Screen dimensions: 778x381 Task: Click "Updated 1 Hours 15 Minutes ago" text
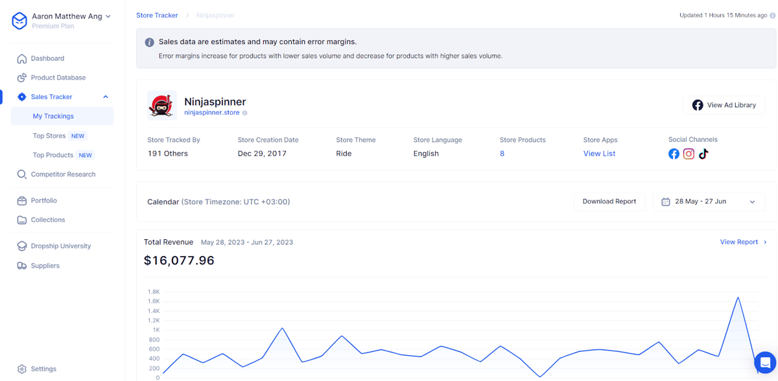pos(723,15)
